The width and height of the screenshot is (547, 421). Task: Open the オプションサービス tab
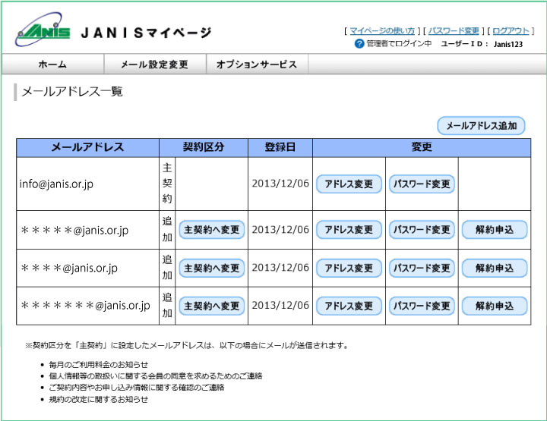click(x=256, y=64)
